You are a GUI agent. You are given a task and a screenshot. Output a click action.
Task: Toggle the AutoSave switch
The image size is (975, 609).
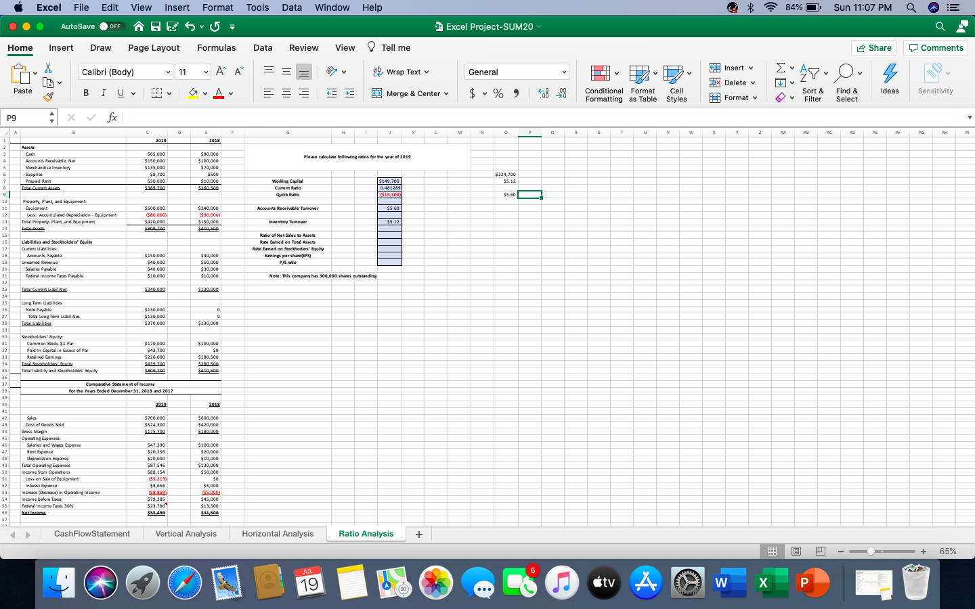click(112, 26)
